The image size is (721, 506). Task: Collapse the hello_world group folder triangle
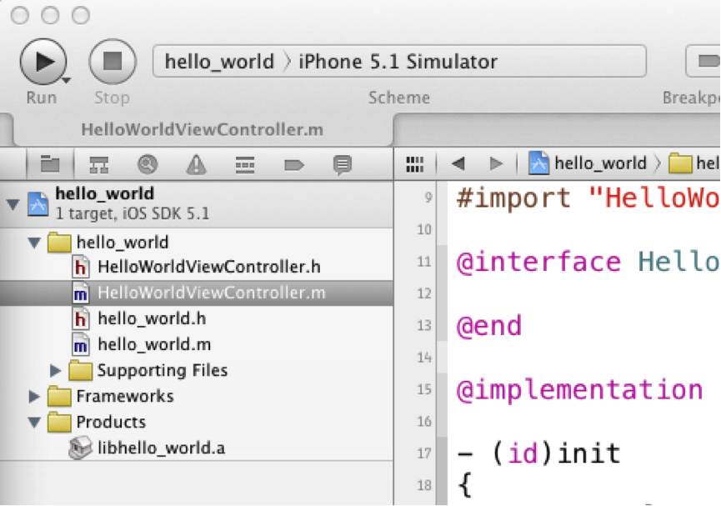(34, 242)
